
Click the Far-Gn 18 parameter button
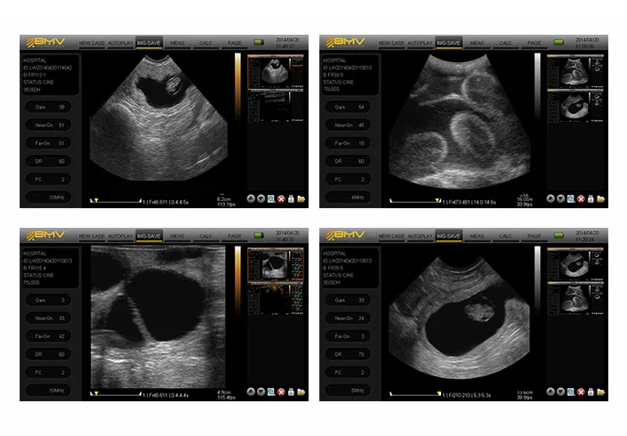coord(349,143)
